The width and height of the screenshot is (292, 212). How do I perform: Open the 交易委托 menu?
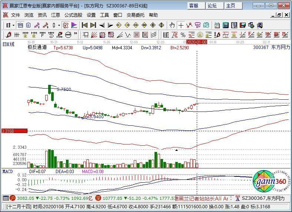(136, 15)
